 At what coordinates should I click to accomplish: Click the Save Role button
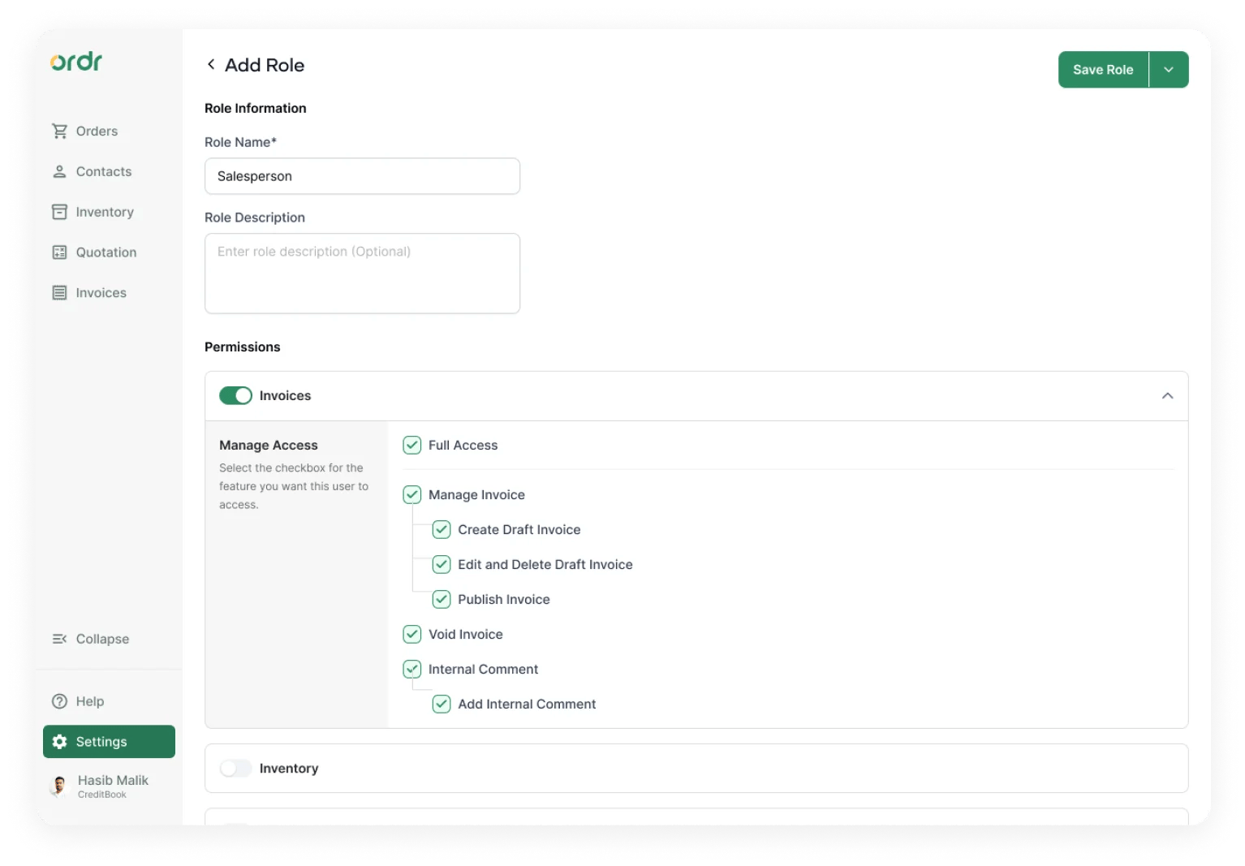1103,70
